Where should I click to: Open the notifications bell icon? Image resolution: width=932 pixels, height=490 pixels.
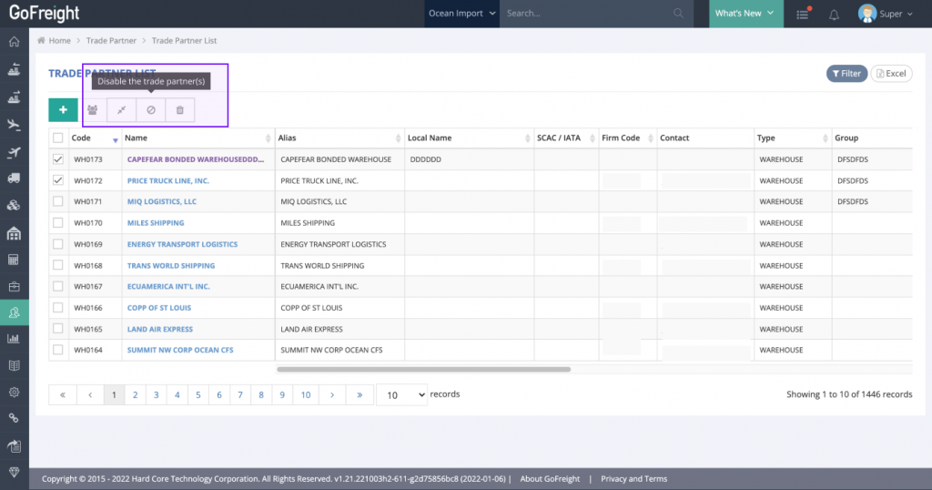834,14
